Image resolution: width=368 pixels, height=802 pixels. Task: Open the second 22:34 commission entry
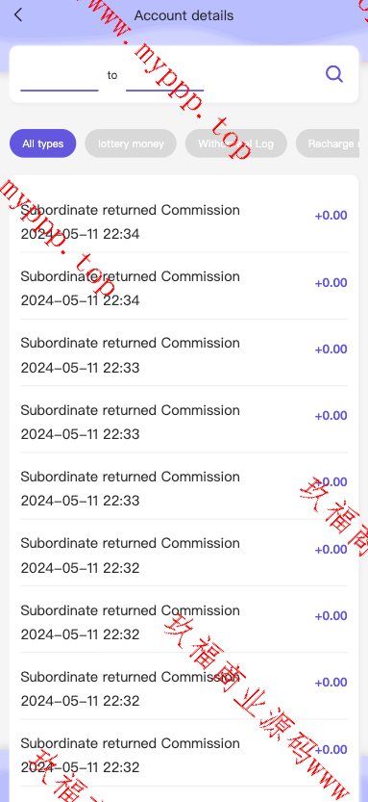[184, 288]
